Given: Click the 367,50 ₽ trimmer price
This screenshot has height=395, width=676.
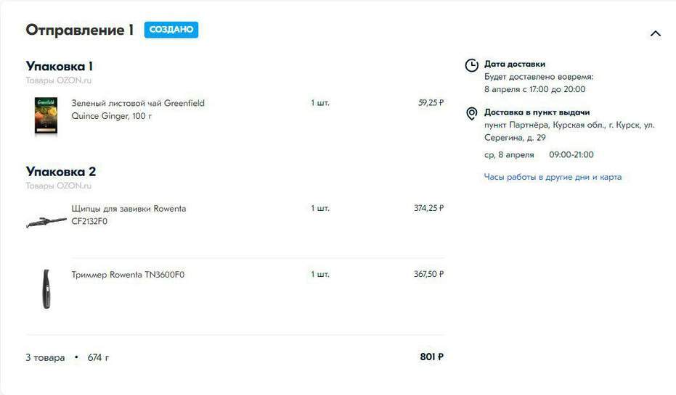Looking at the screenshot, I should click(428, 274).
